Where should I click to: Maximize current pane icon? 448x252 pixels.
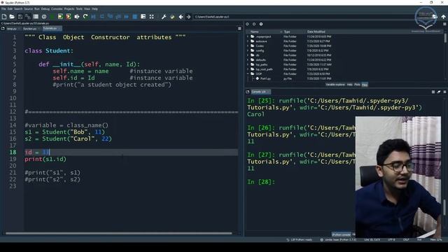click(151, 17)
